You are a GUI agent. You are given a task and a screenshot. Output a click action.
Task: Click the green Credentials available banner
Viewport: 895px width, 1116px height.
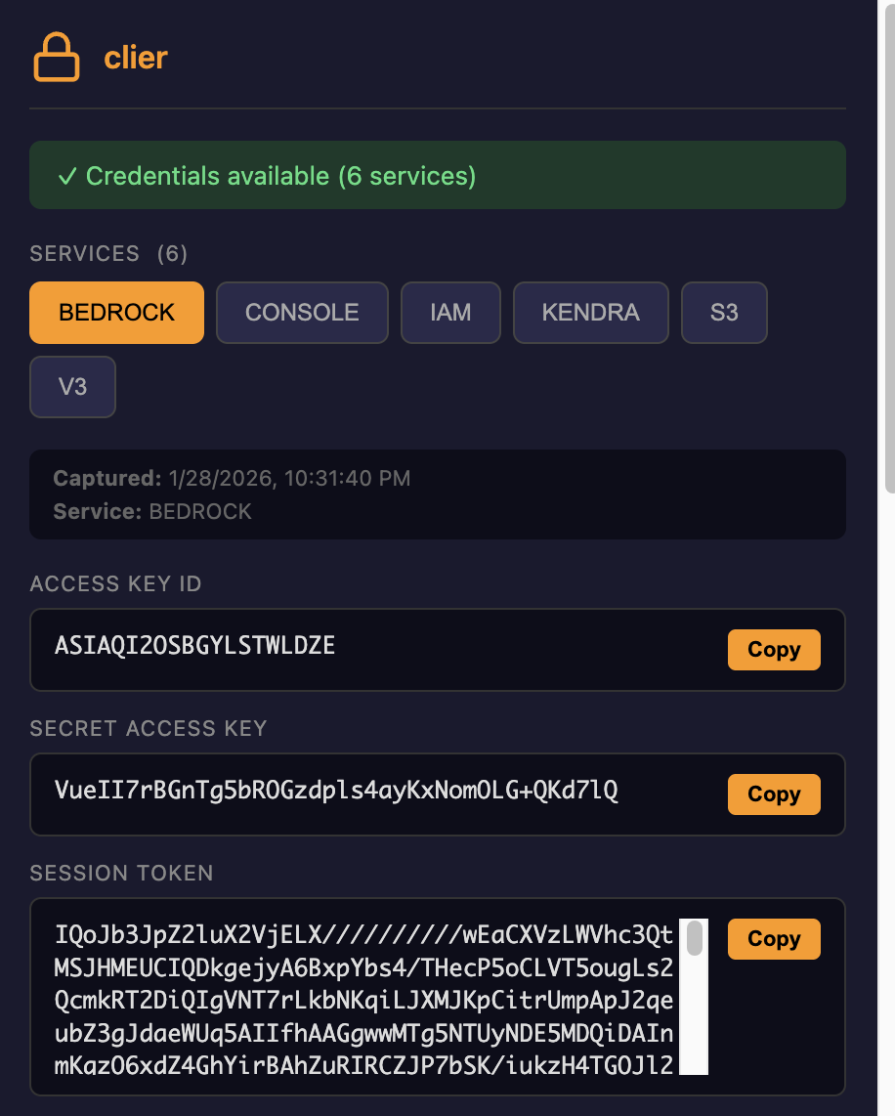pyautogui.click(x=437, y=176)
